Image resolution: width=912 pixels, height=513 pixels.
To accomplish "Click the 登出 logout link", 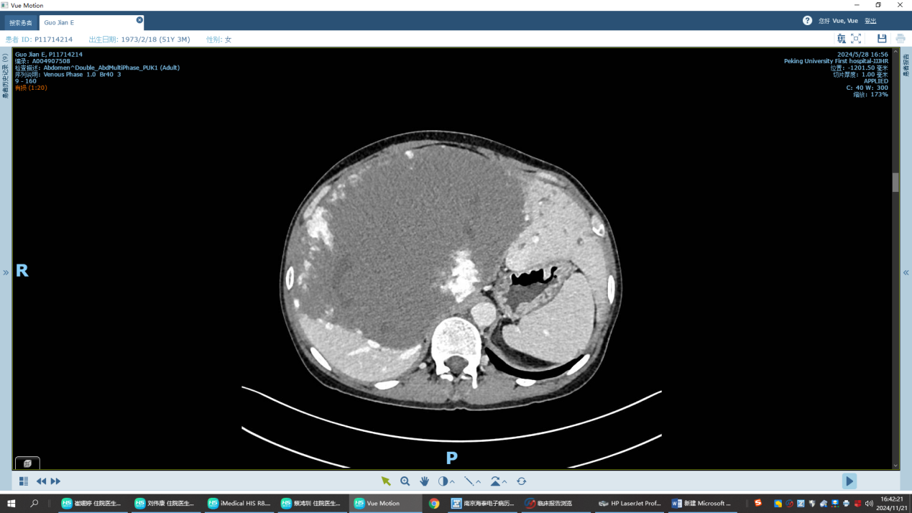I will pyautogui.click(x=870, y=21).
